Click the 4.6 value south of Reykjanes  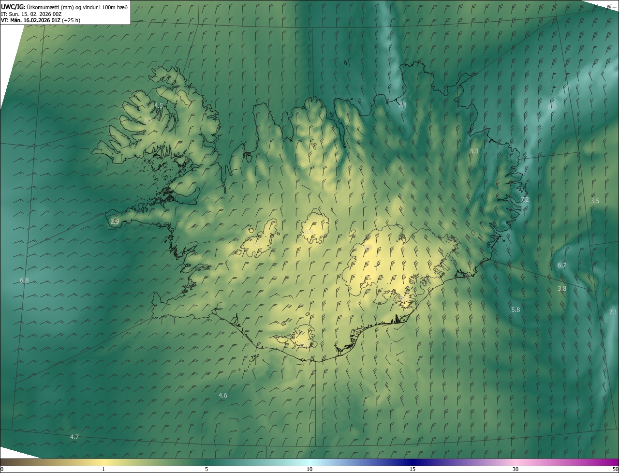click(x=222, y=395)
